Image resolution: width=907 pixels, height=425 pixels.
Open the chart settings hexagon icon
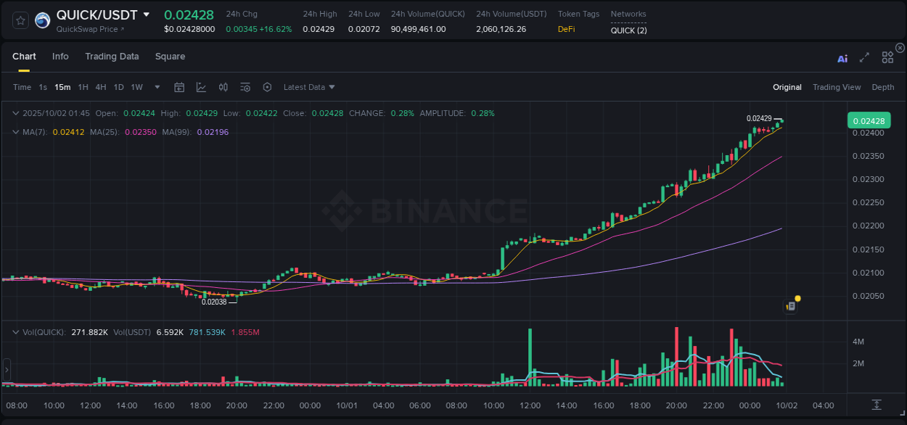[267, 87]
